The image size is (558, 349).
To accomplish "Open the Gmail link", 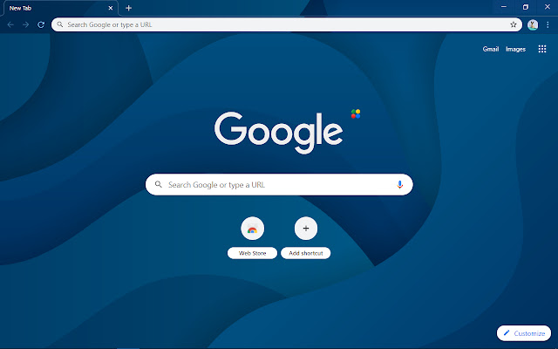I will click(x=490, y=49).
